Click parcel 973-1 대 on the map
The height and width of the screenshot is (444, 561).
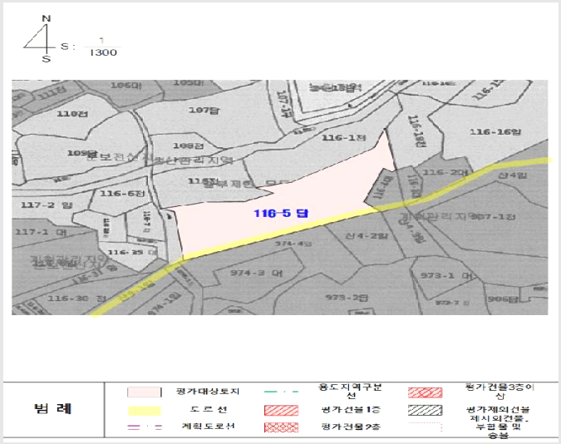[x=446, y=275]
